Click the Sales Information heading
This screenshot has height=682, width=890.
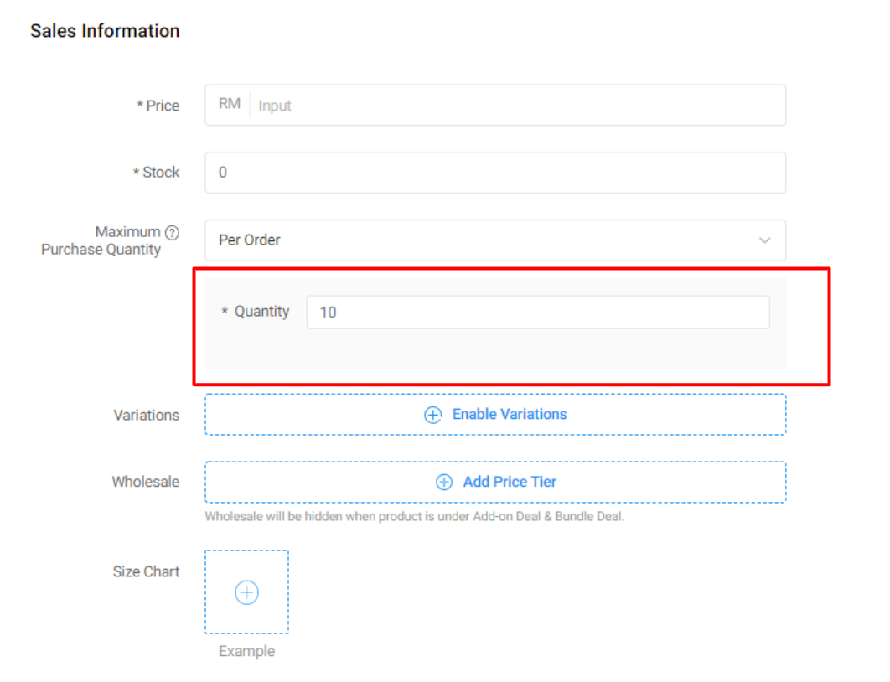pyautogui.click(x=105, y=31)
